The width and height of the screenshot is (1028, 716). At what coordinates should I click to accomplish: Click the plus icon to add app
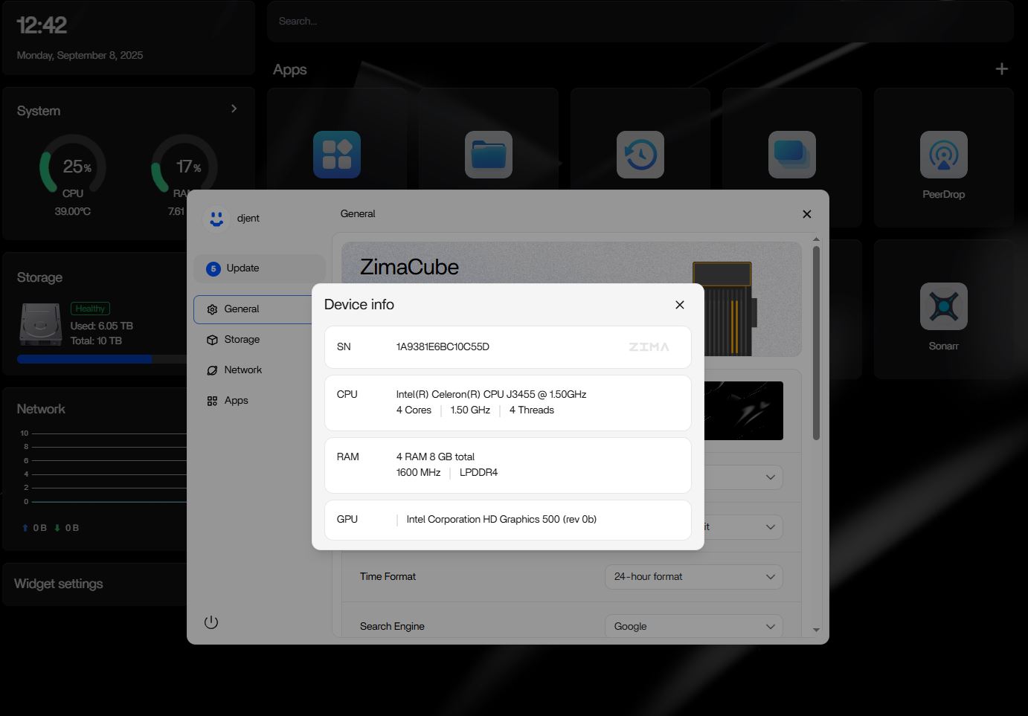pyautogui.click(x=1001, y=69)
